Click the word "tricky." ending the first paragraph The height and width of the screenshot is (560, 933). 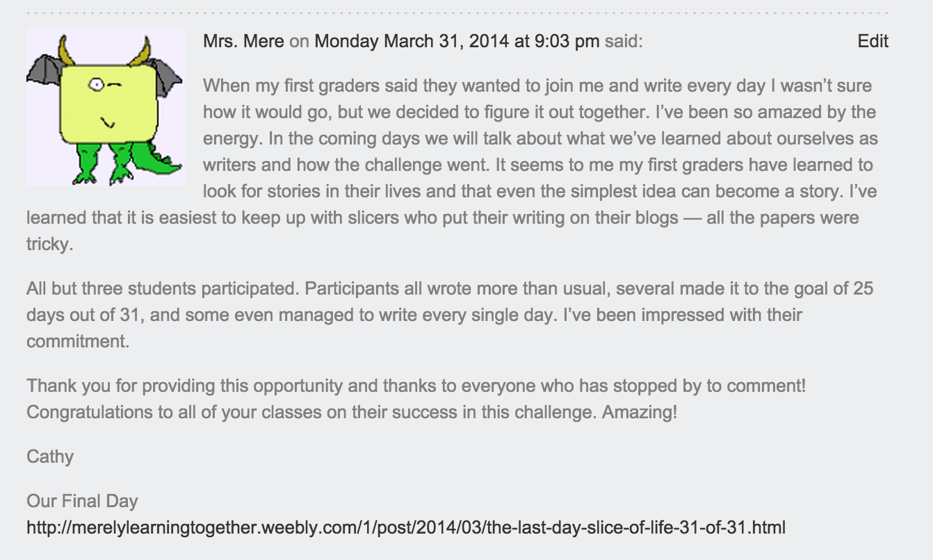click(49, 245)
